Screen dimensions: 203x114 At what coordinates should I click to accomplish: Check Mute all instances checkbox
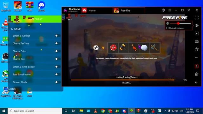167,28
